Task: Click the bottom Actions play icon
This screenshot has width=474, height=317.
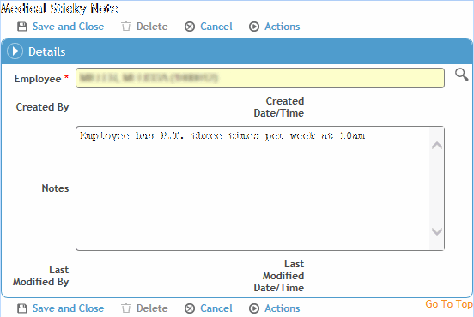Action: [254, 308]
